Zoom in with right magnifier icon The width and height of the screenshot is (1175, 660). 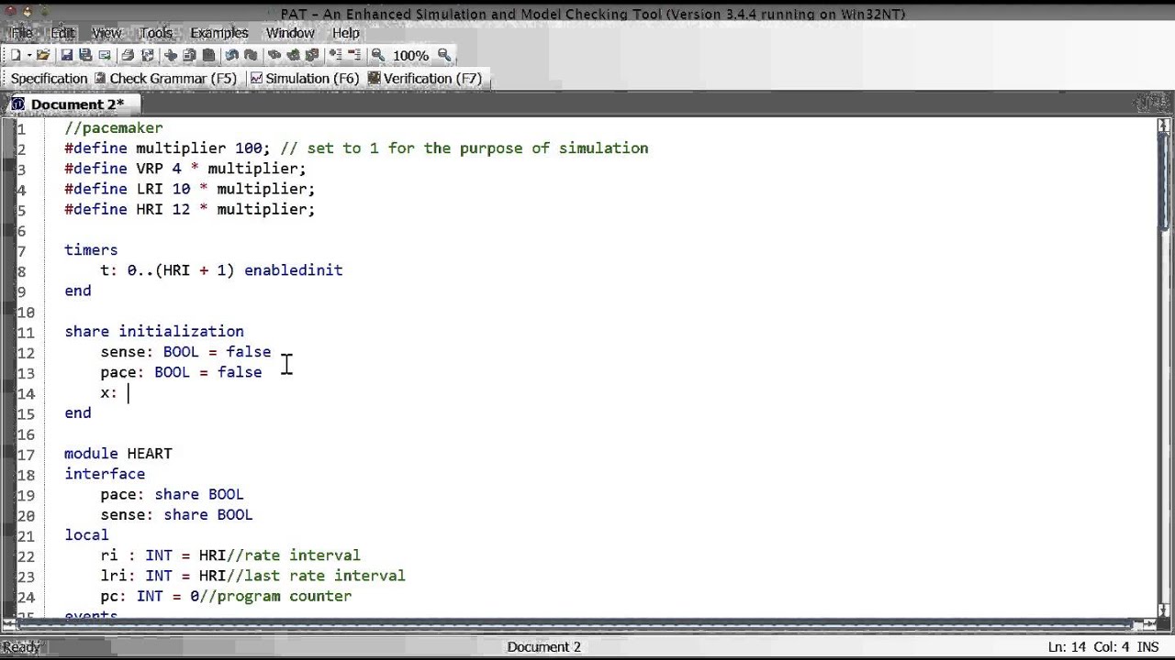(x=444, y=55)
